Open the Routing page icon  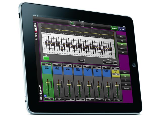[82, 24]
